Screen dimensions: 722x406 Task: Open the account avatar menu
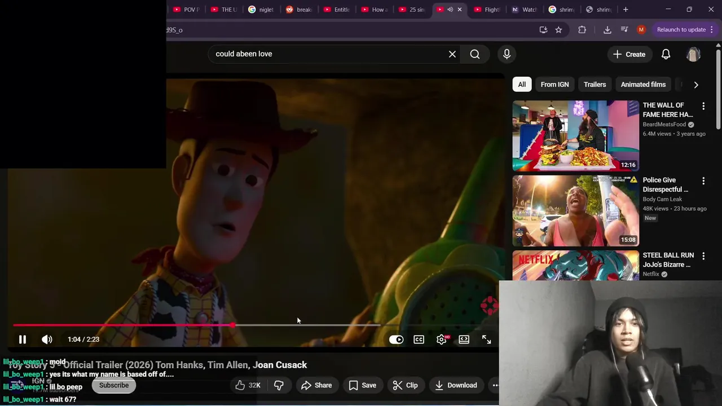[x=693, y=54]
